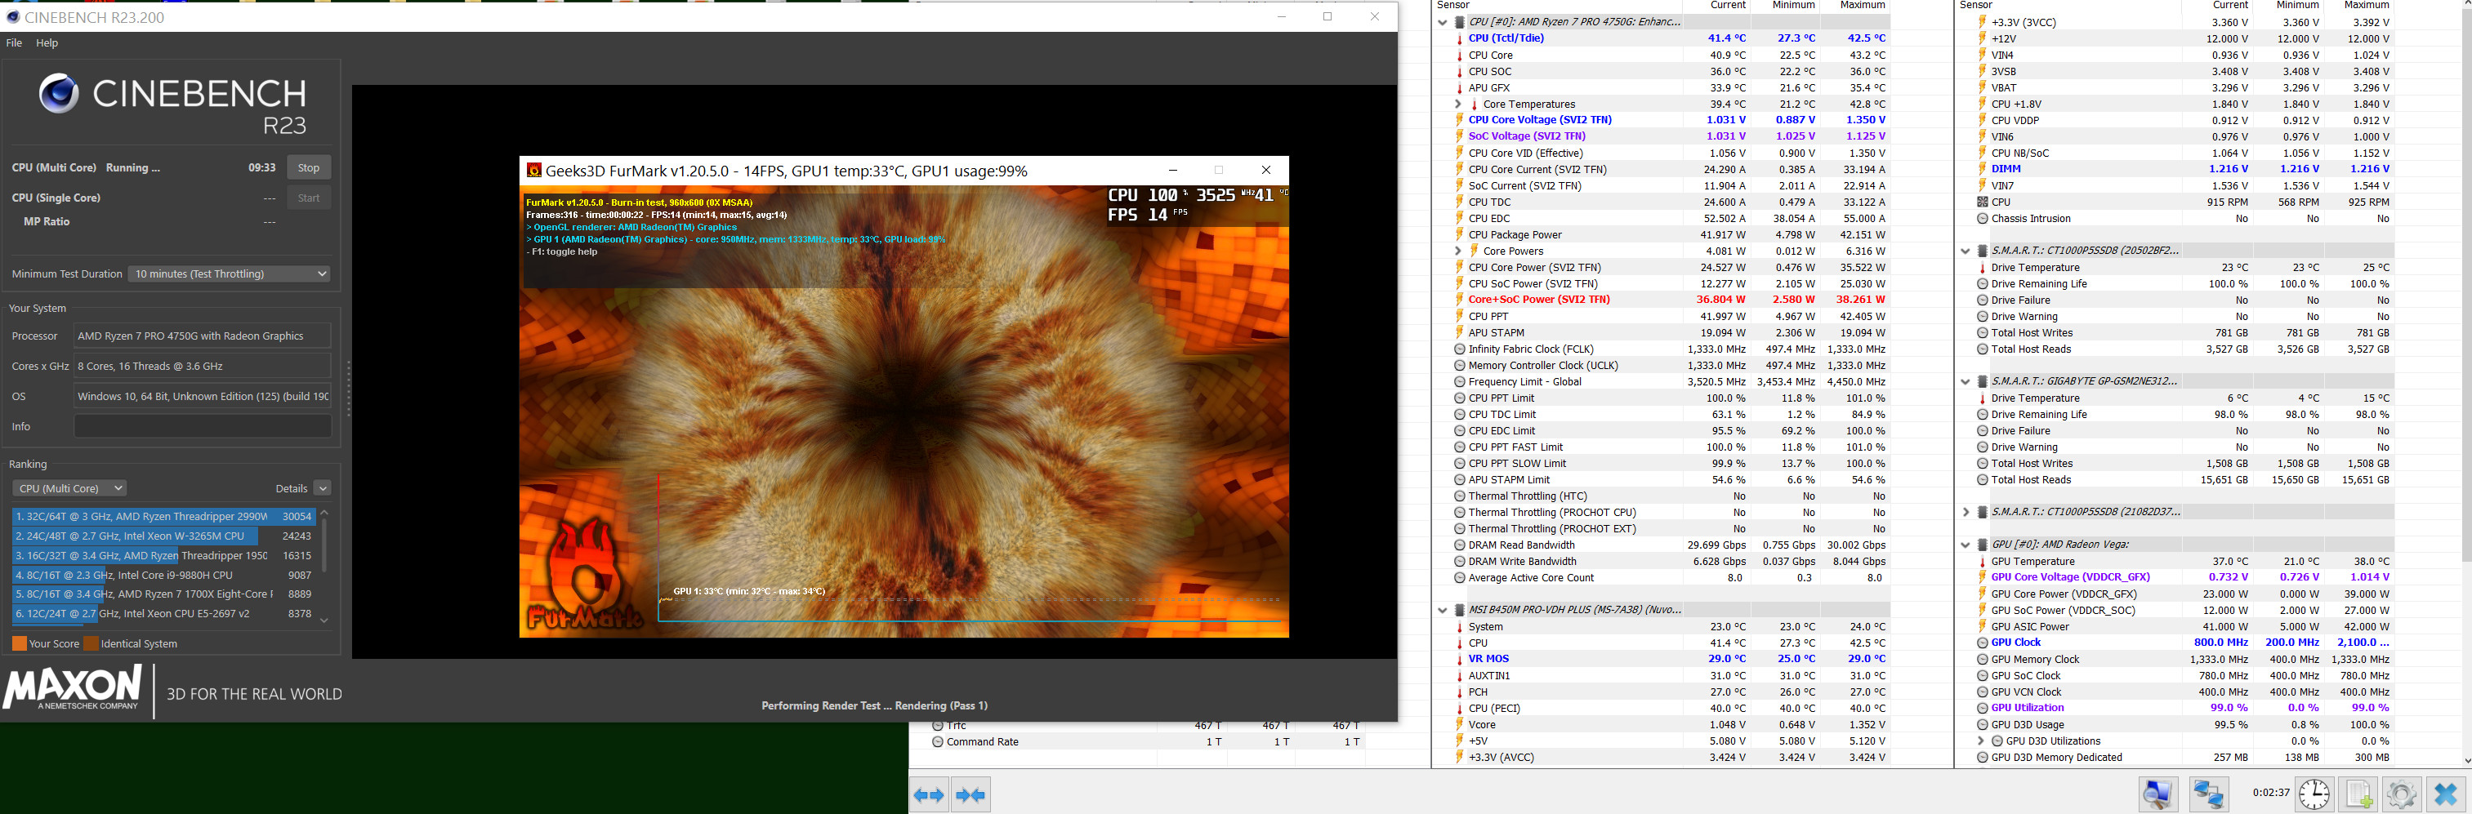Screen dimensions: 2472x814
Task: Select ranking entry AMD Ryzen 7 1700X Eight-Core
Action: (164, 594)
